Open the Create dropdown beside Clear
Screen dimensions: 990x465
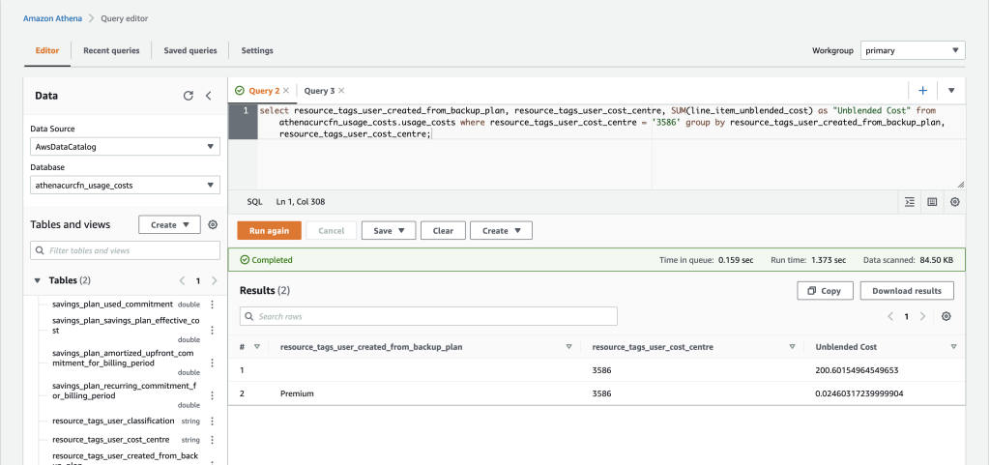(502, 231)
